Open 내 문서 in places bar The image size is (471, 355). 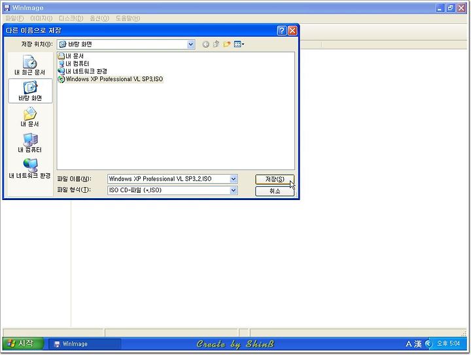point(29,117)
